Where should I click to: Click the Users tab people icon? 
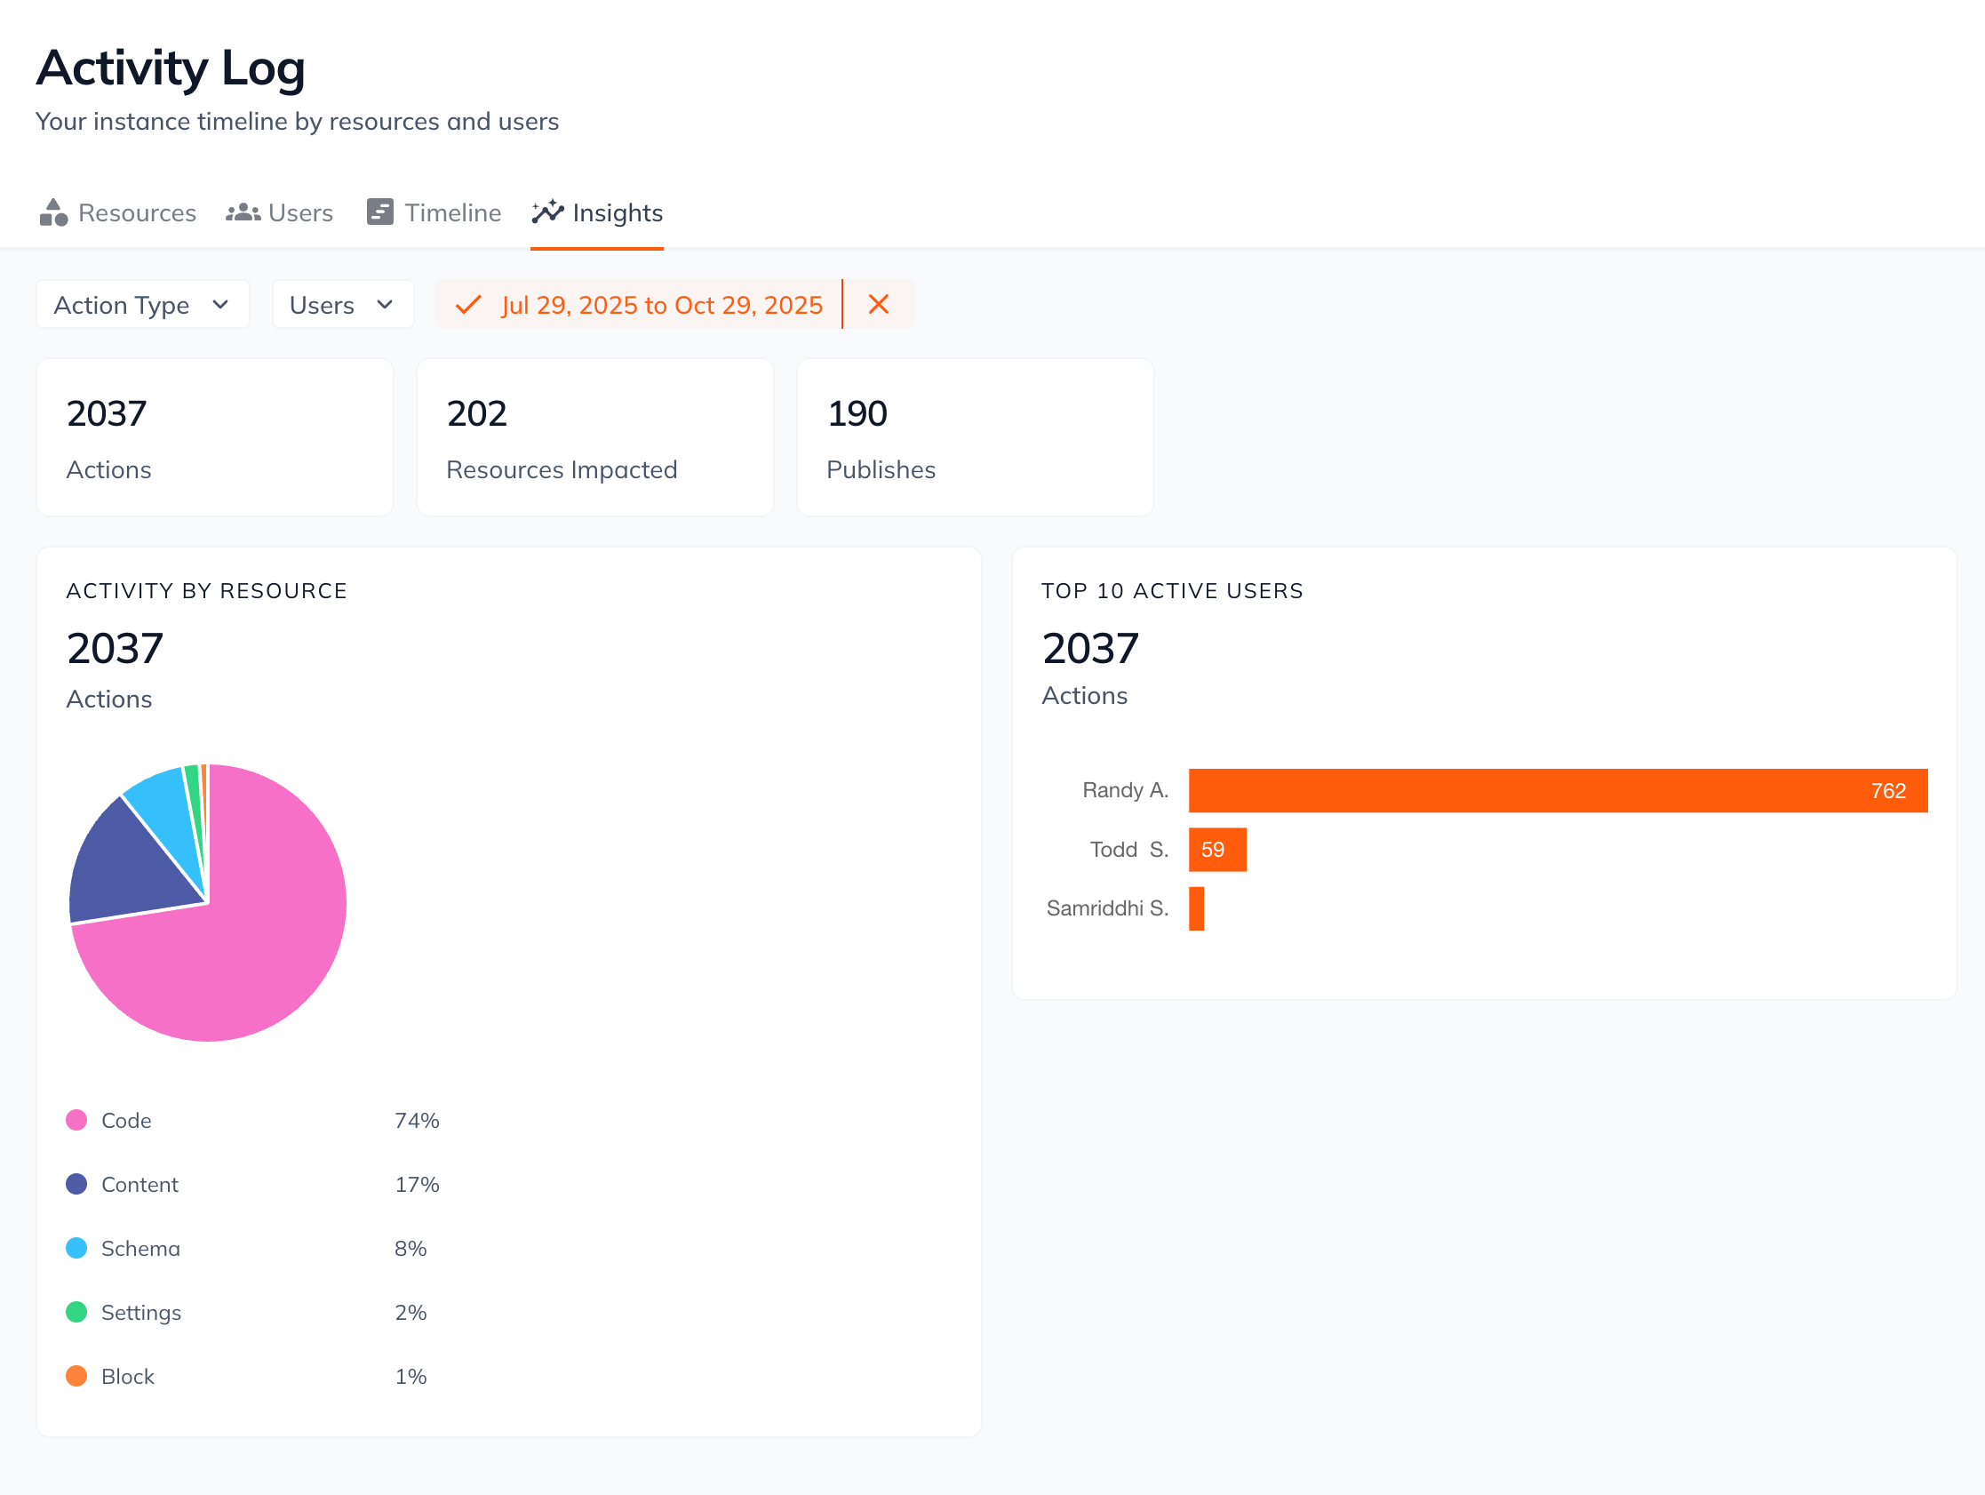tap(243, 212)
